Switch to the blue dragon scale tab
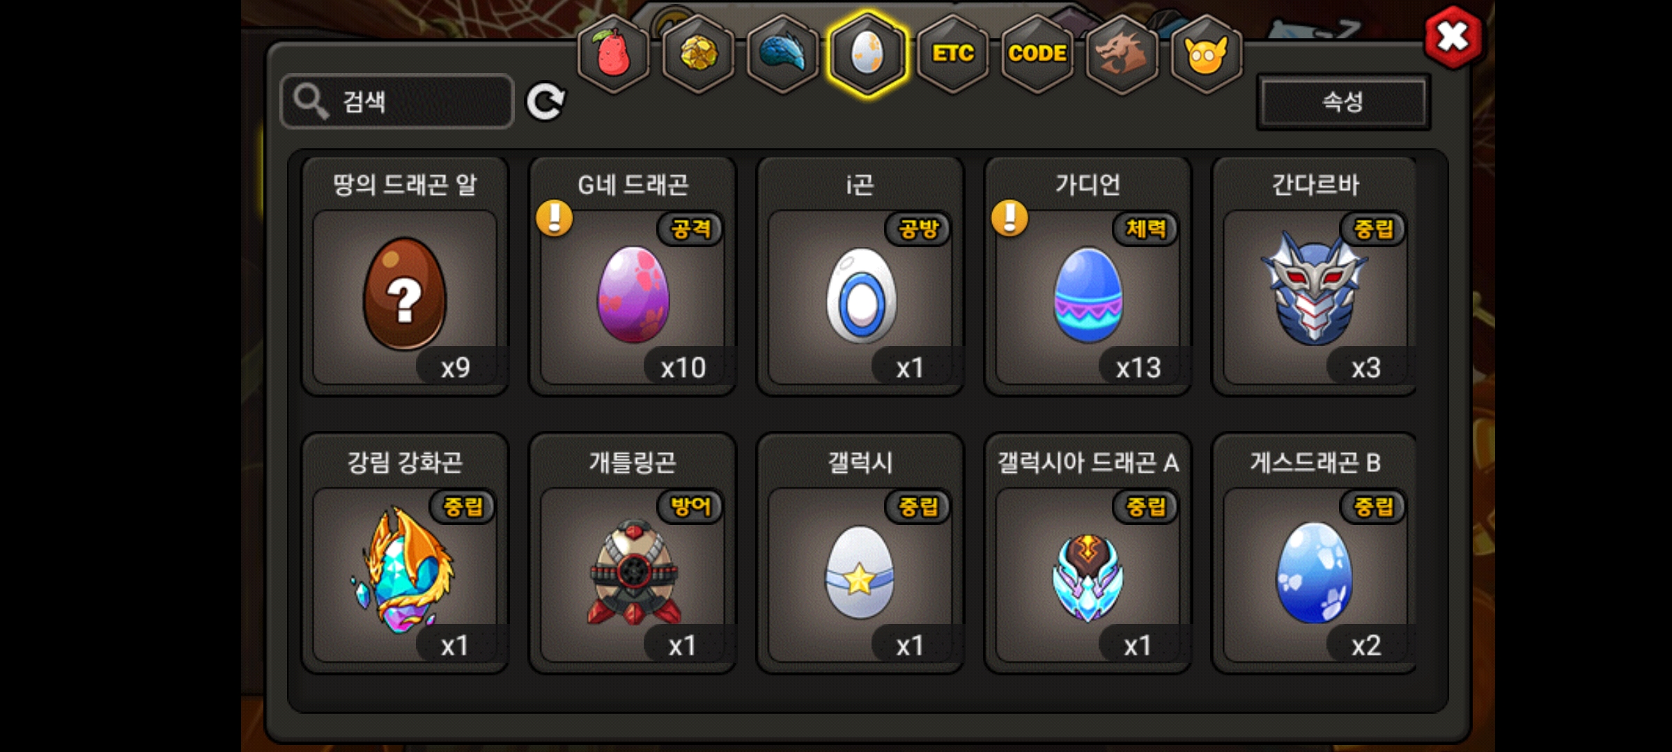Screen dimensions: 1672x752 click(783, 54)
